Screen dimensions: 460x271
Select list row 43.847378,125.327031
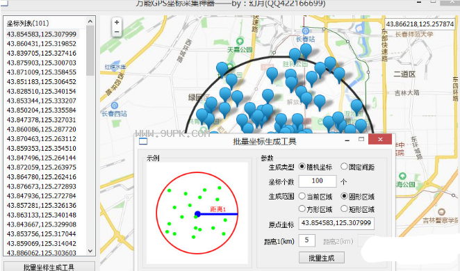[42, 120]
